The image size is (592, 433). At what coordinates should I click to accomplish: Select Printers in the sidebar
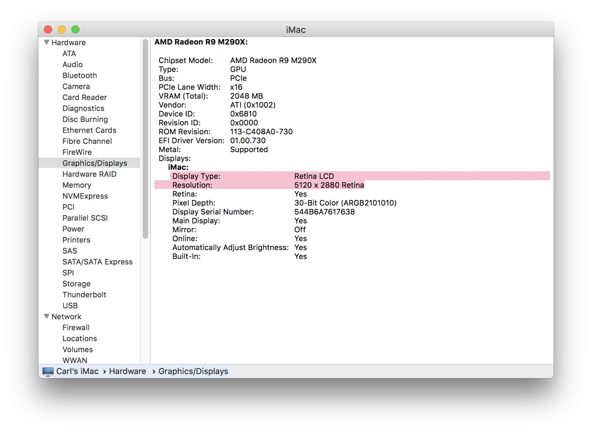[x=76, y=240]
